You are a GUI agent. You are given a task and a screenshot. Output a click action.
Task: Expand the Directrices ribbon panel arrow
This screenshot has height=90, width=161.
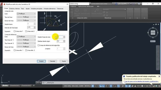coord(126,18)
